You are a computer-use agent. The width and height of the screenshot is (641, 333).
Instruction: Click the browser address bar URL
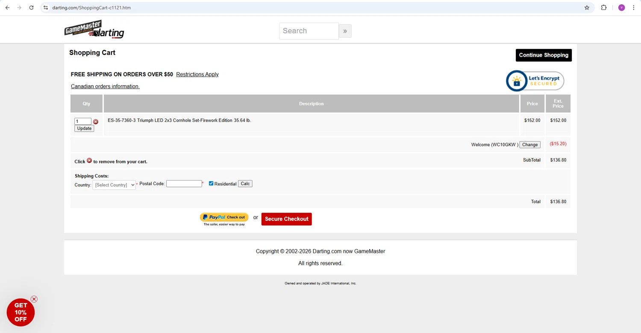[x=91, y=8]
